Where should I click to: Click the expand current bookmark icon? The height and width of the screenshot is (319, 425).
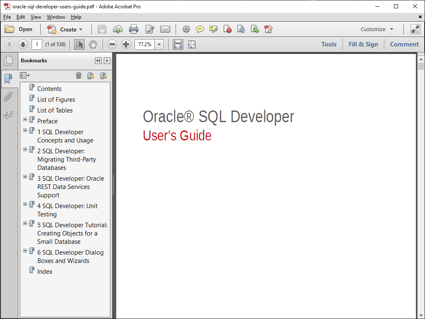(103, 76)
